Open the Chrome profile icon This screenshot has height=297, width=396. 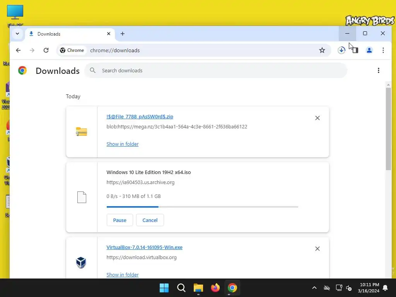coord(369,50)
